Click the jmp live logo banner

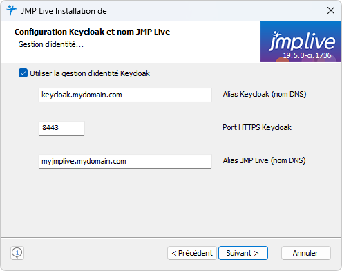pos(301,41)
